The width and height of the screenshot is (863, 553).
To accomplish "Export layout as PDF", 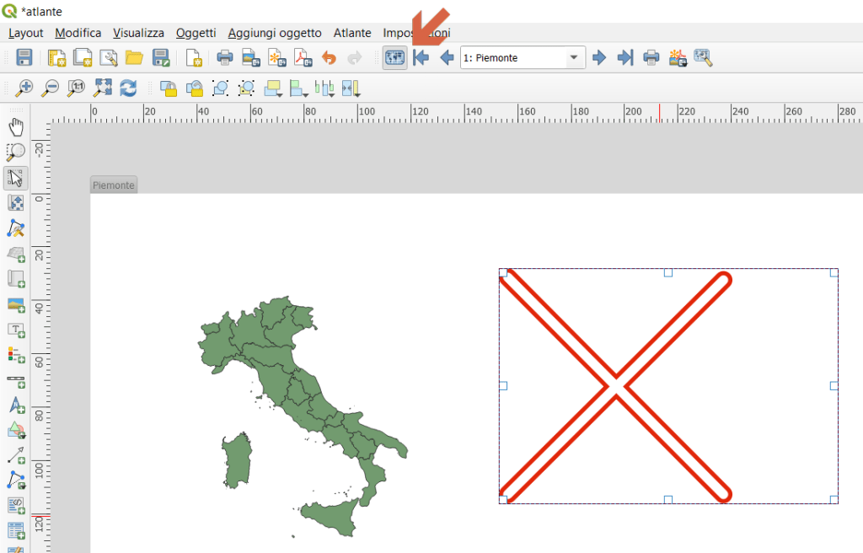I will (x=303, y=58).
